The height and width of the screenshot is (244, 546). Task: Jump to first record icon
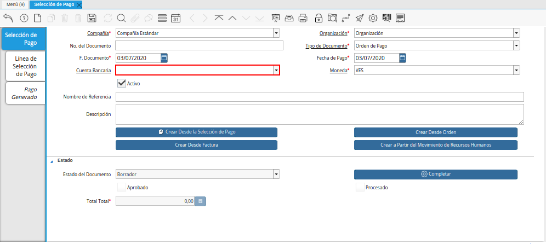pyautogui.click(x=219, y=18)
